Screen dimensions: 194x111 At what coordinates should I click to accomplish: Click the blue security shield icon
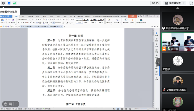coord(9,3)
